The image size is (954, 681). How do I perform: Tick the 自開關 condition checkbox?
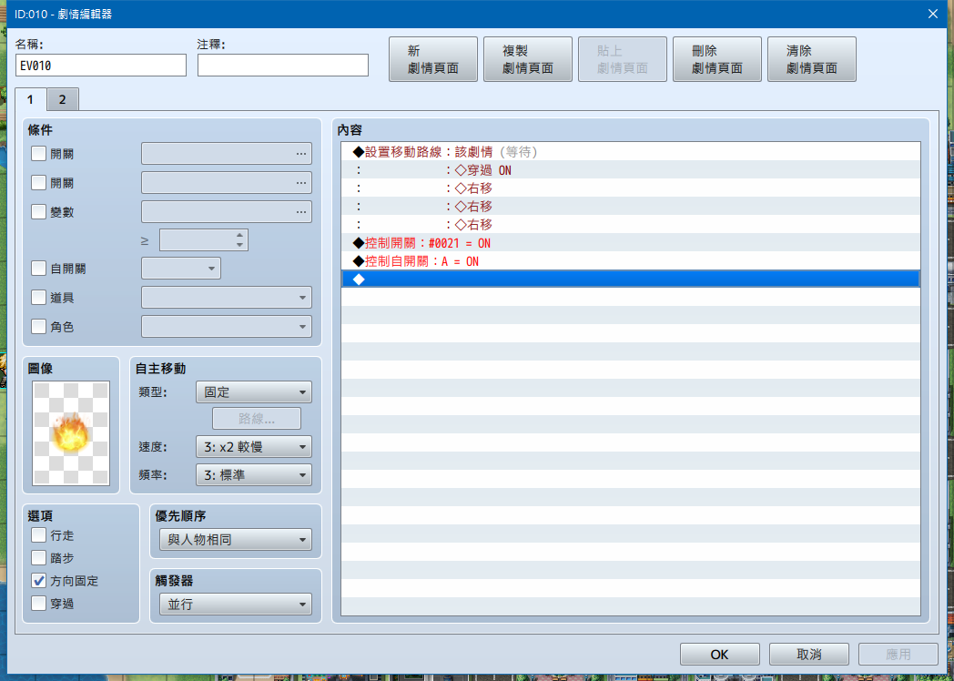coord(38,269)
